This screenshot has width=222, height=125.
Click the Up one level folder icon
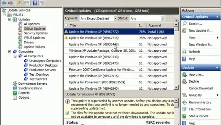(19, 3)
